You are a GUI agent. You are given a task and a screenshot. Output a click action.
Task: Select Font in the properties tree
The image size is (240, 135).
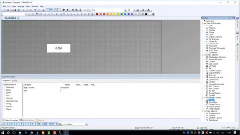click(x=7, y=96)
